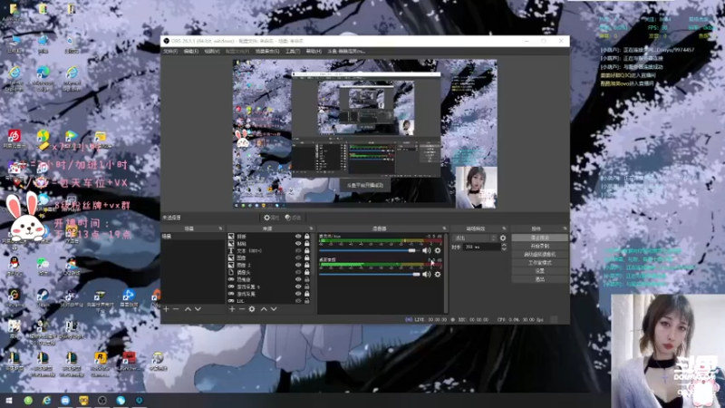Click the webcam overlay in the OBS preview
Screen dimensions: 725x408
[477, 188]
